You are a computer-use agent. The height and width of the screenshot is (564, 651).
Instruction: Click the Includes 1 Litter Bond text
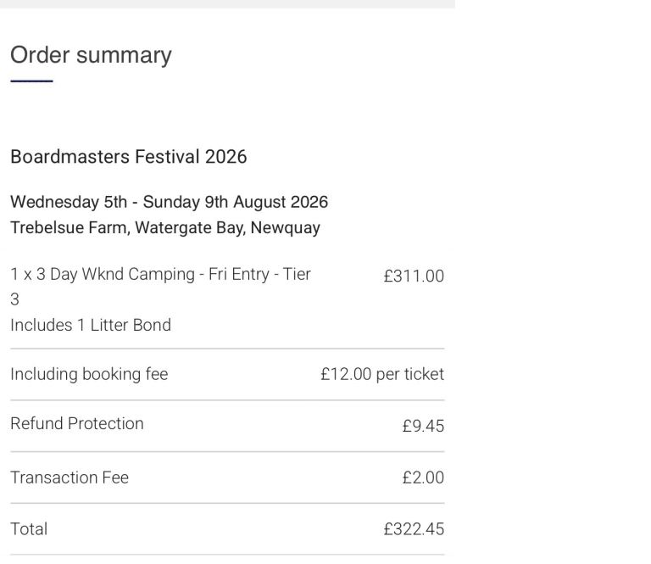[91, 325]
